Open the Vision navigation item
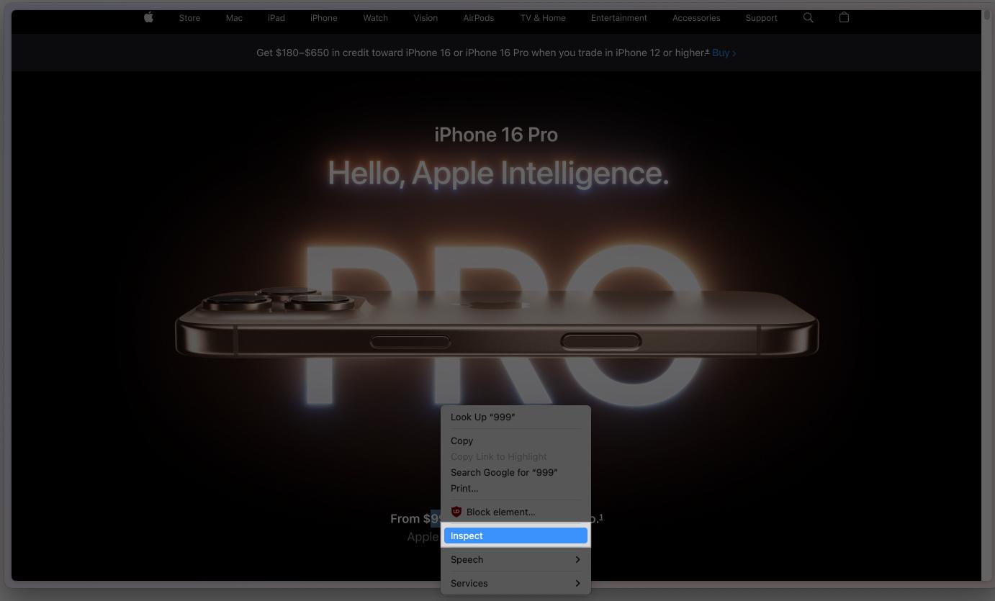Image resolution: width=995 pixels, height=601 pixels. click(x=426, y=18)
